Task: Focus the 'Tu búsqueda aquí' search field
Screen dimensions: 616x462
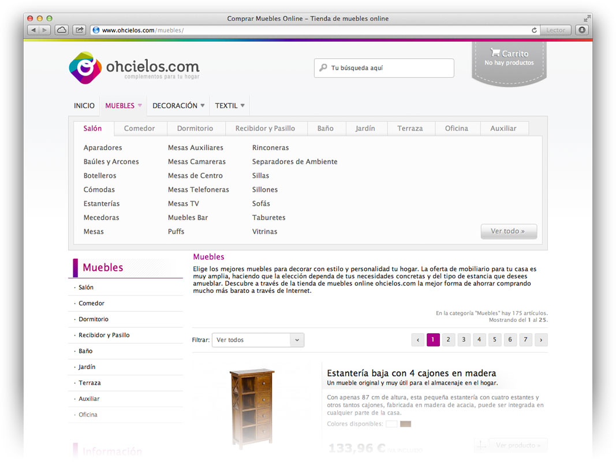Action: click(x=384, y=68)
